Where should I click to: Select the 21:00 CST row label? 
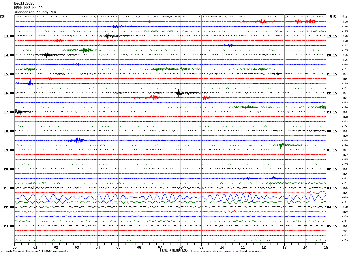tap(9, 188)
